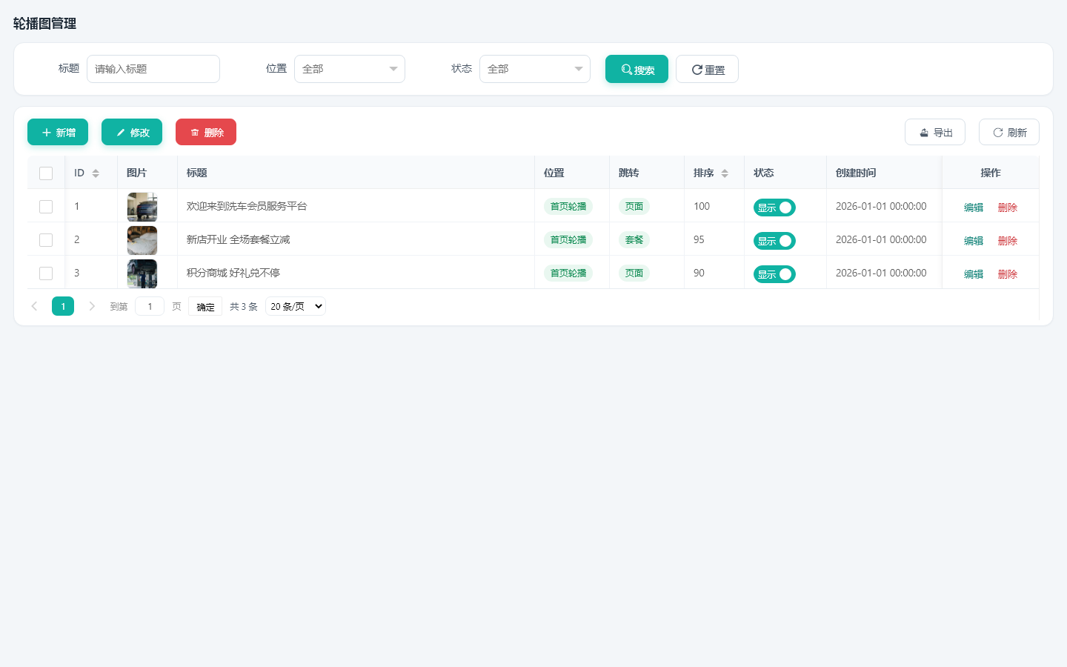Sort by the ID column arrows
Viewport: 1067px width, 667px height.
96,173
